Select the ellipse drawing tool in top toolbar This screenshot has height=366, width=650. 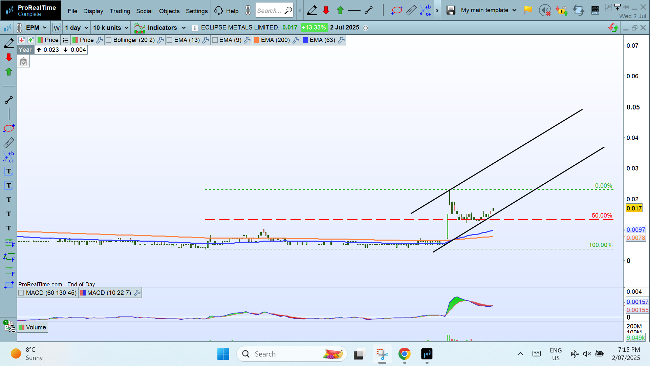(x=397, y=11)
